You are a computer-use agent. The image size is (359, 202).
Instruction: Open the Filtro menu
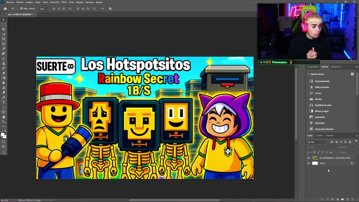pos(64,2)
